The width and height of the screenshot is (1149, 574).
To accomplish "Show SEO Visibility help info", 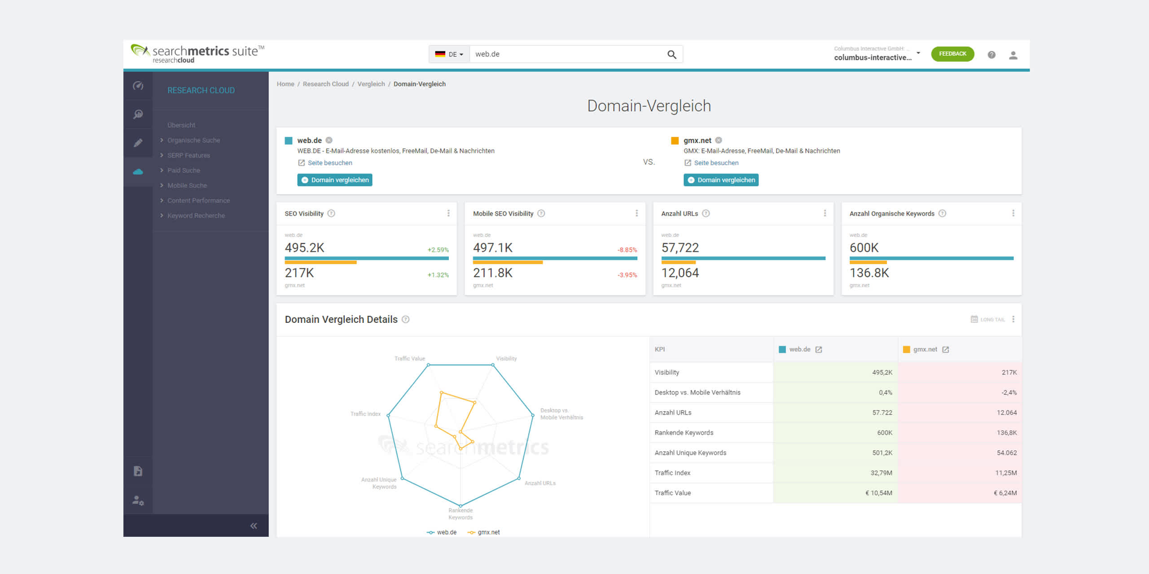I will (331, 213).
